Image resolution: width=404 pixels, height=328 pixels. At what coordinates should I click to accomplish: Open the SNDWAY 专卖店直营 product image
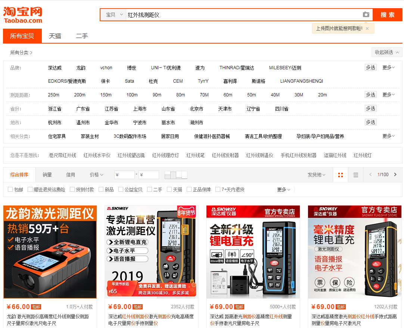pos(152,252)
